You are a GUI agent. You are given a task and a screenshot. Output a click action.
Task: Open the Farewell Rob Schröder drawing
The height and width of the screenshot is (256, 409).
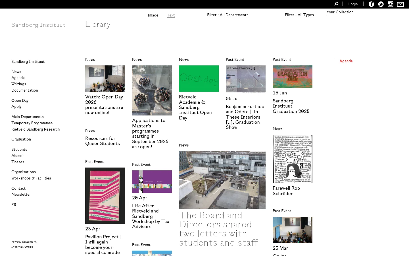coord(293,159)
